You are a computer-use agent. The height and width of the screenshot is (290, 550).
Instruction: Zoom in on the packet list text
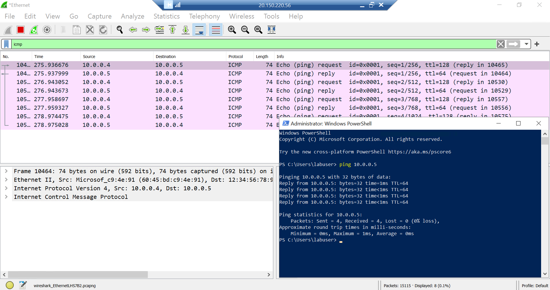click(232, 30)
